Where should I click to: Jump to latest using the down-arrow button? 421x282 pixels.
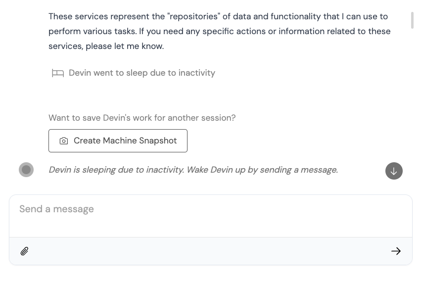click(394, 171)
